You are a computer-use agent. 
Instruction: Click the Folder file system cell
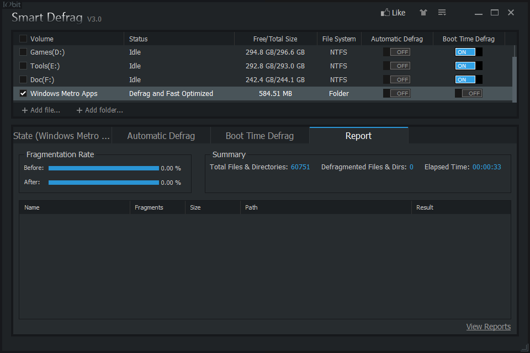click(x=339, y=94)
